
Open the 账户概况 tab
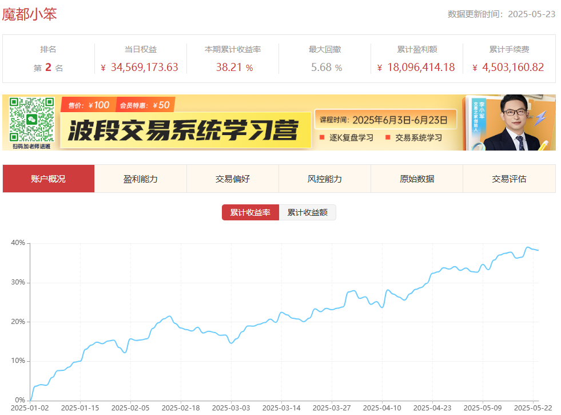[48, 179]
